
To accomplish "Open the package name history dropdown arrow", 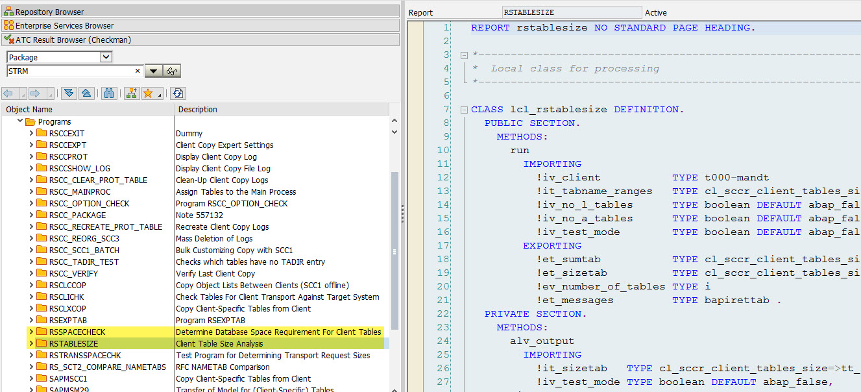I will pos(154,71).
